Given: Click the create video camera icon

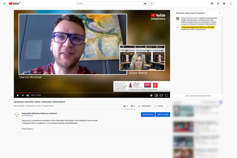Looking at the screenshot, I should coord(212,3).
